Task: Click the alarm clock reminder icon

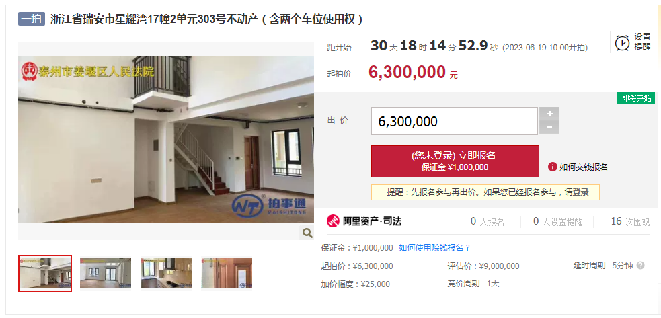Action: pyautogui.click(x=622, y=42)
